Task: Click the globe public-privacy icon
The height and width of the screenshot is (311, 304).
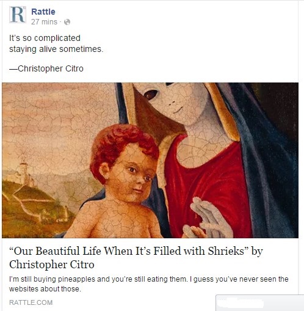Action: (67, 22)
